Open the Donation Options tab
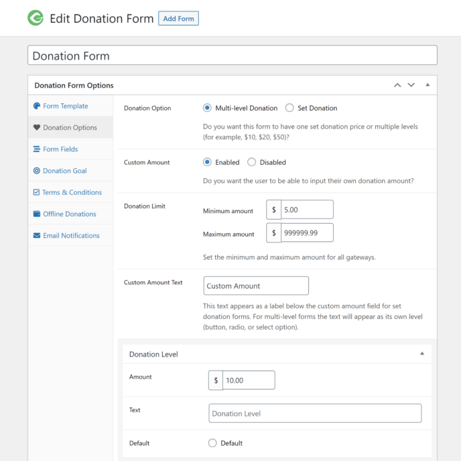This screenshot has height=461, width=461. pyautogui.click(x=70, y=127)
